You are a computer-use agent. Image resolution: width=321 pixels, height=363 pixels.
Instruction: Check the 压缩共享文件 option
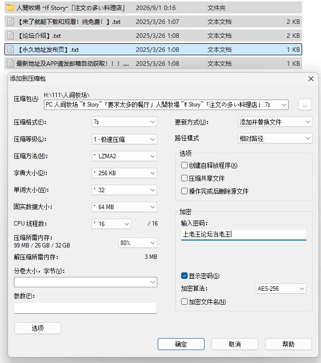click(184, 178)
